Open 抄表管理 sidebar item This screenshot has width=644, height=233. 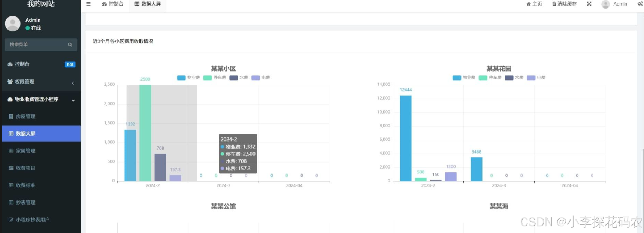[x=41, y=203]
